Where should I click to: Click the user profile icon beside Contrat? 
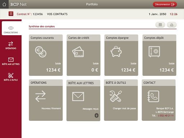point(11,14)
